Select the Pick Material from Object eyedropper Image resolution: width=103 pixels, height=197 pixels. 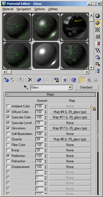point(26,87)
